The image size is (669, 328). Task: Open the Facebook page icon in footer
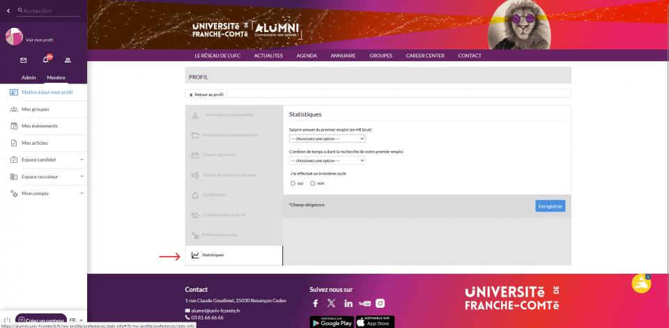[x=316, y=303]
